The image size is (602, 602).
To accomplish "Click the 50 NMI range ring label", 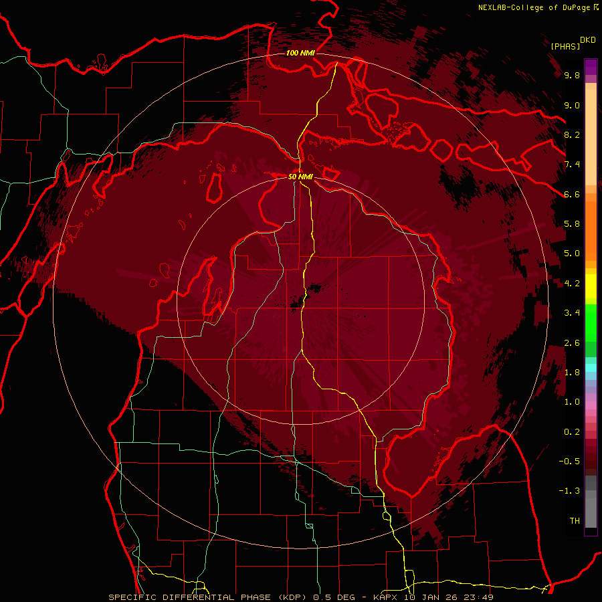I will (x=300, y=177).
